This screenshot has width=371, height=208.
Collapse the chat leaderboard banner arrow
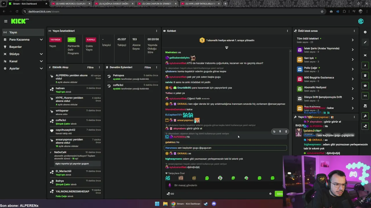click(x=227, y=48)
